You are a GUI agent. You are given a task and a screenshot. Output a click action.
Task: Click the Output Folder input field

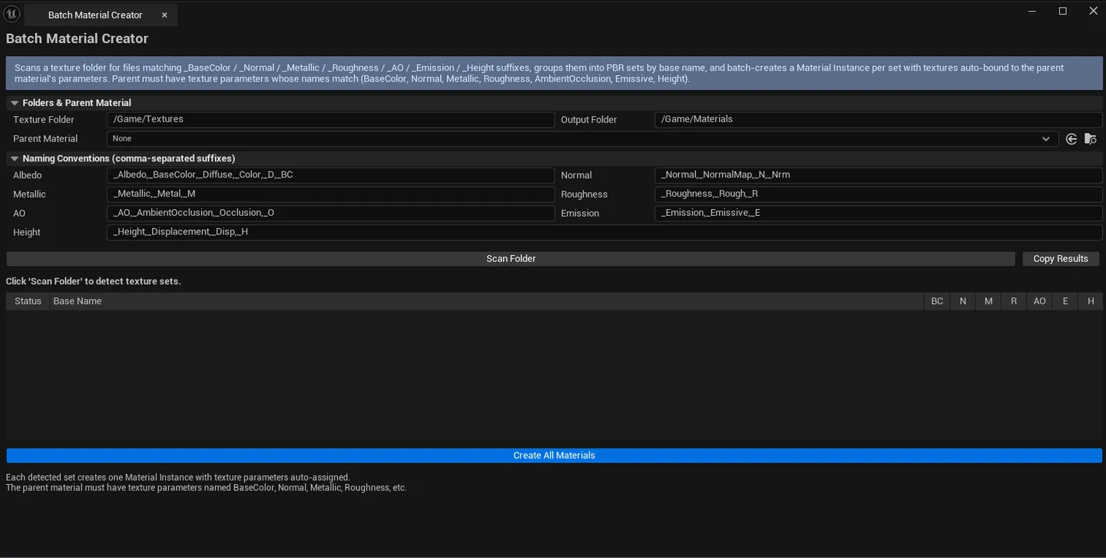879,120
